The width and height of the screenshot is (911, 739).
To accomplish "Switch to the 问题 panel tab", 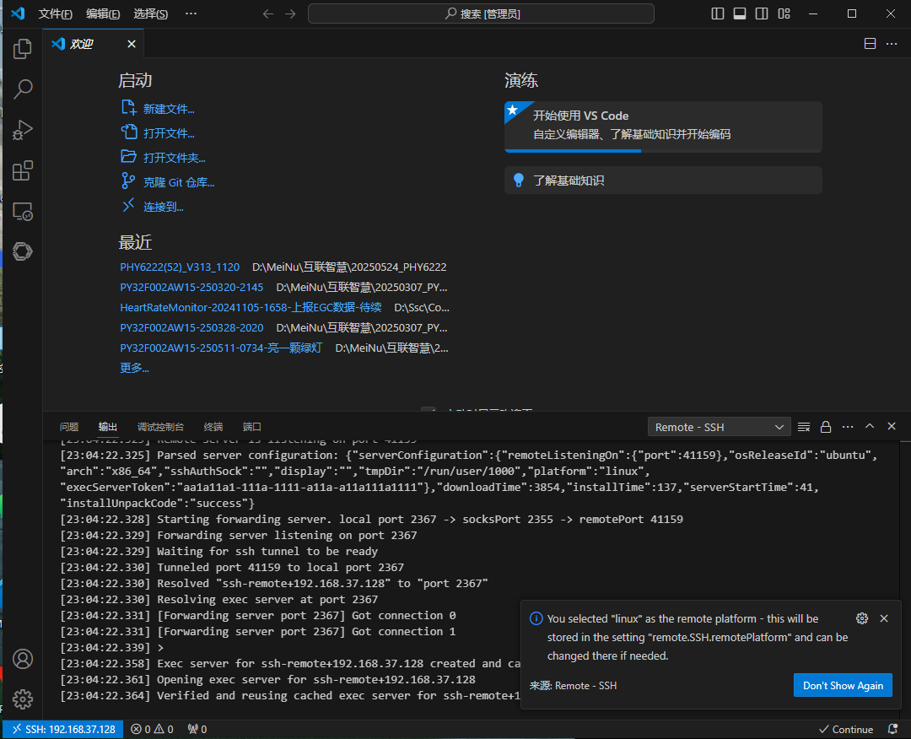I will coord(69,427).
